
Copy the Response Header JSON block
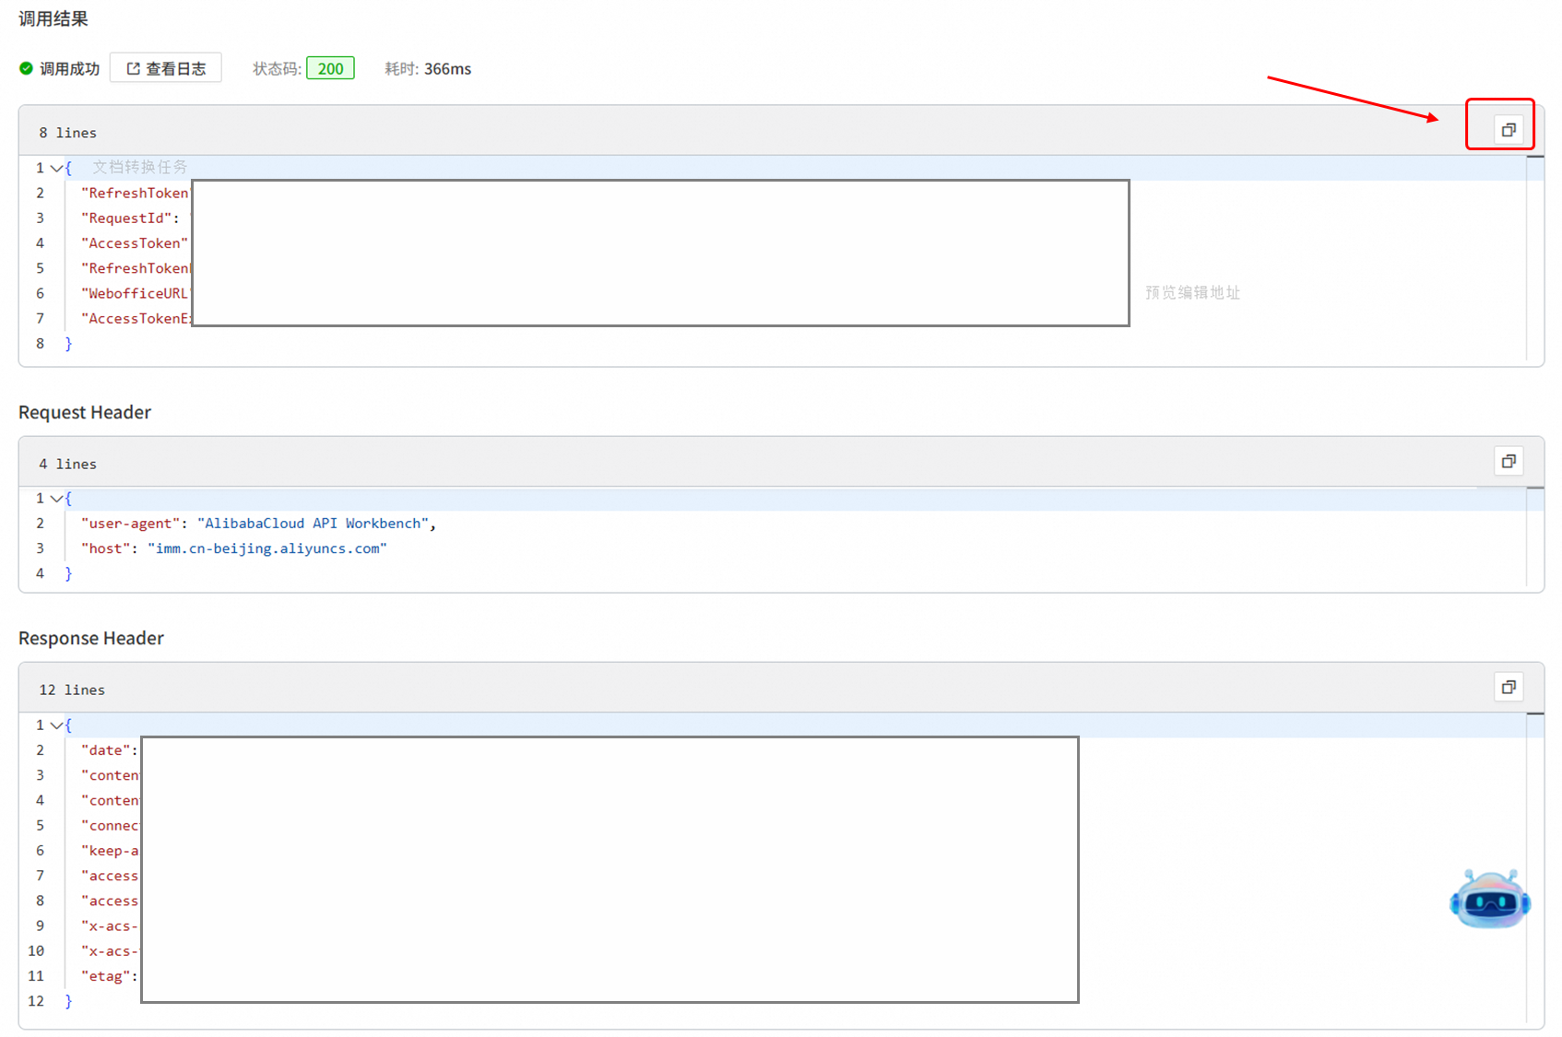1509,687
